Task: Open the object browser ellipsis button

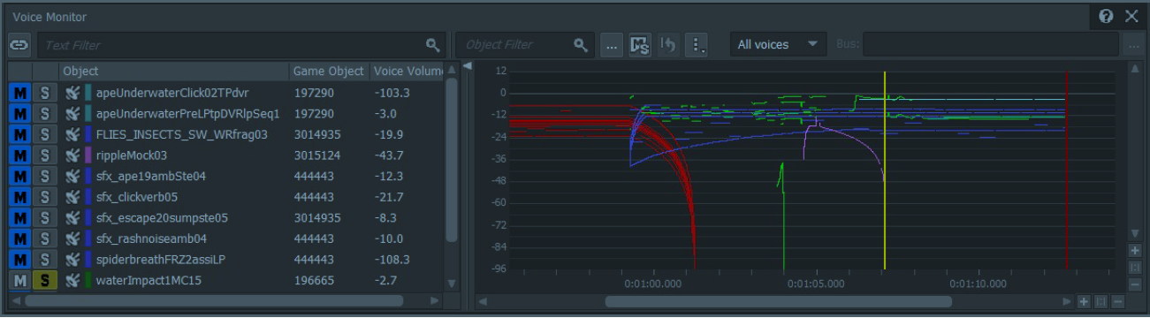Action: 611,44
